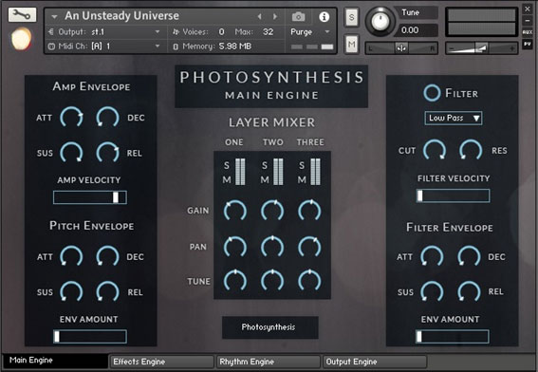Adjust Amp Envelope REL knob
The width and height of the screenshot is (538, 372).
pyautogui.click(x=107, y=153)
